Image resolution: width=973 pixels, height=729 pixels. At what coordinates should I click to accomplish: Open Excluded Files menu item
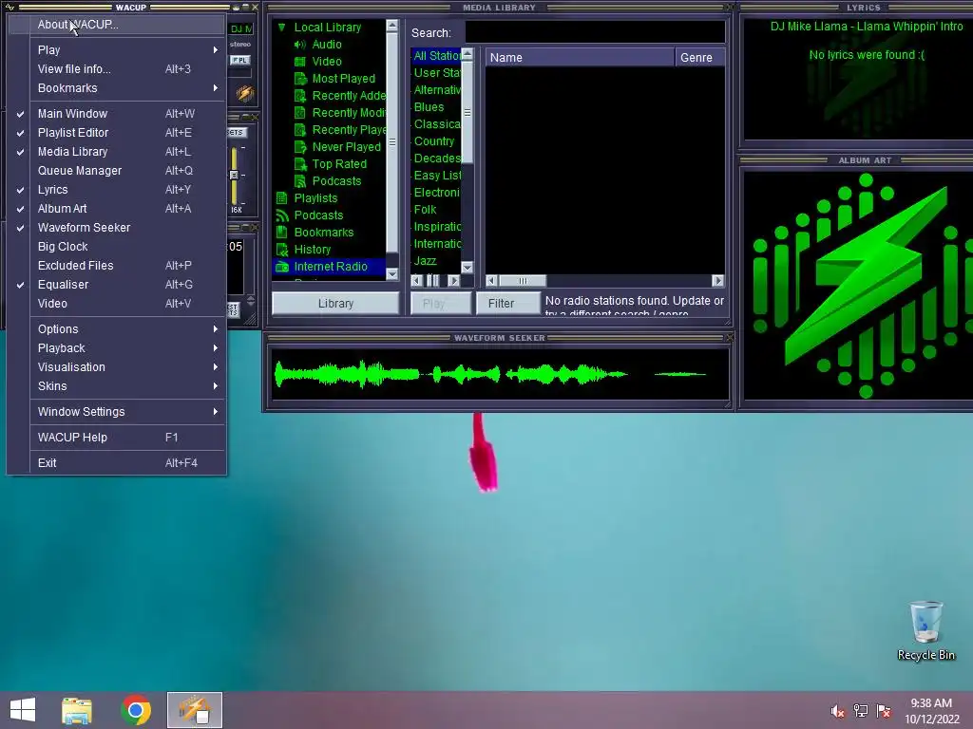click(x=117, y=266)
